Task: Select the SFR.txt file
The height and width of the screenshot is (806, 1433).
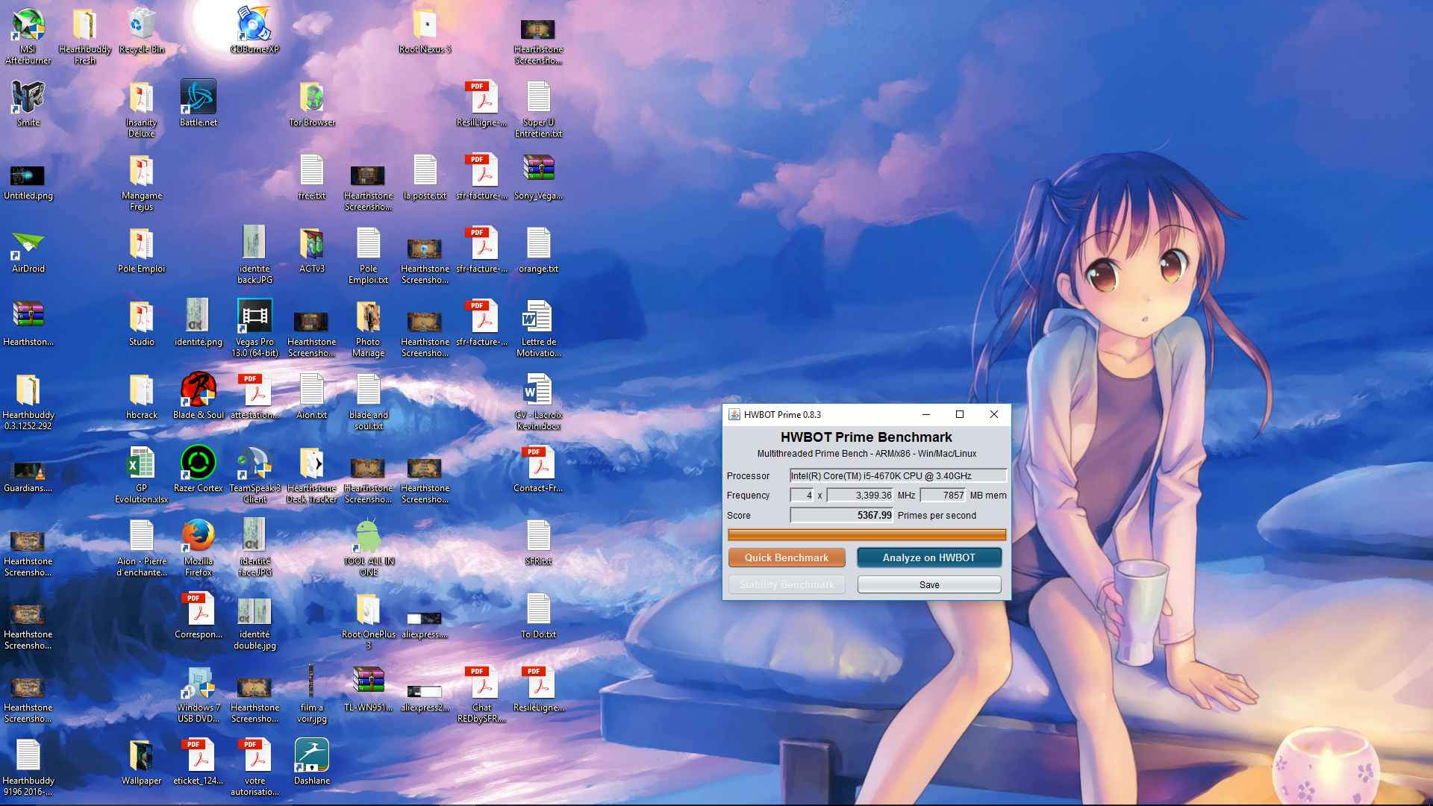Action: (538, 542)
